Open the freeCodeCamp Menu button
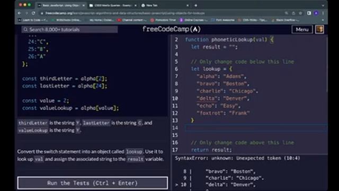This screenshot has width=339, height=191. 302,30
